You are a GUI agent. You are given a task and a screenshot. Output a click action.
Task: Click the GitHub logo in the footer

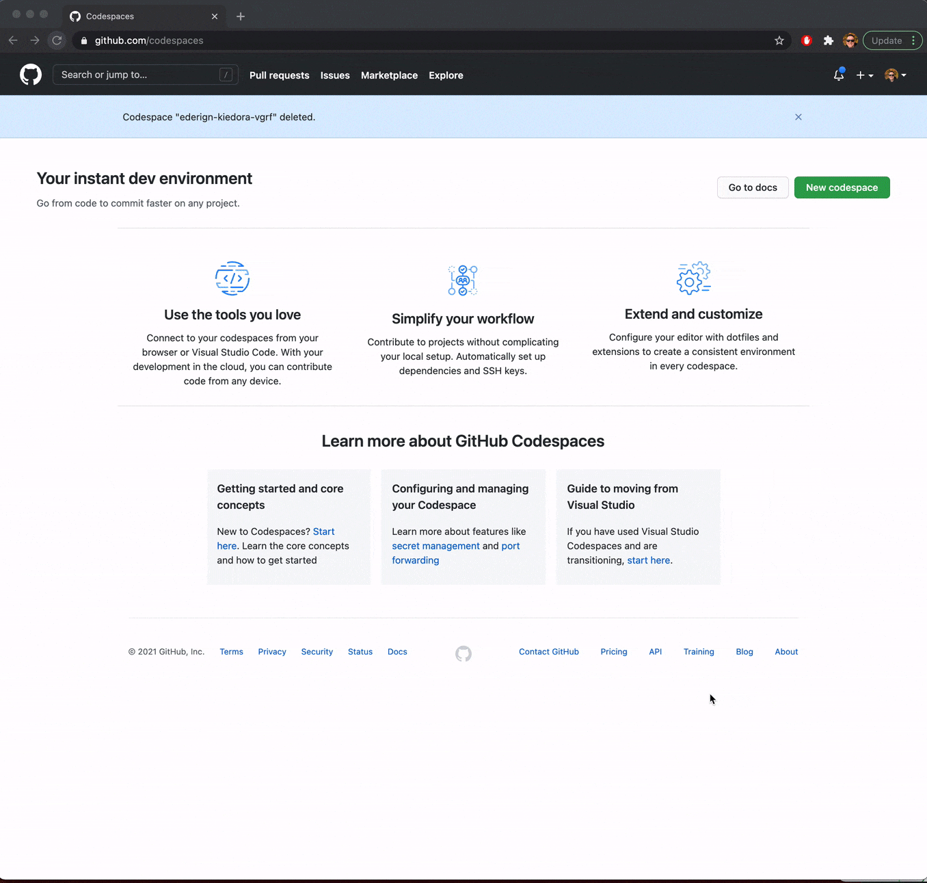tap(463, 654)
